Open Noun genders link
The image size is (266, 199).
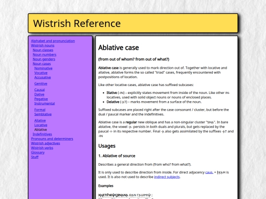pyautogui.click(x=44, y=59)
